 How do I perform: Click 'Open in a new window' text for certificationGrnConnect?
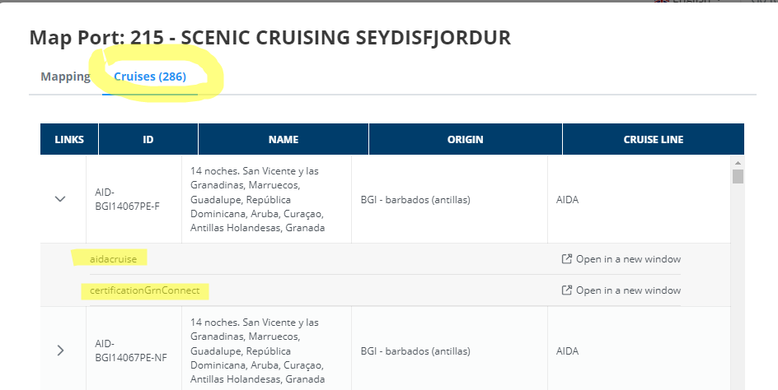click(628, 290)
